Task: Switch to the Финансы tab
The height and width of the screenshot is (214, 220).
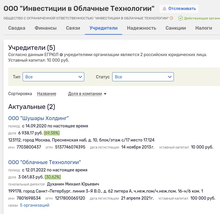Action: click(46, 28)
